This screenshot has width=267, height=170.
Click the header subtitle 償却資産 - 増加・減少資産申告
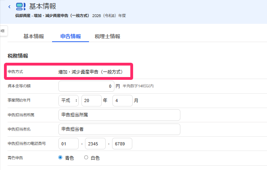click(52, 15)
